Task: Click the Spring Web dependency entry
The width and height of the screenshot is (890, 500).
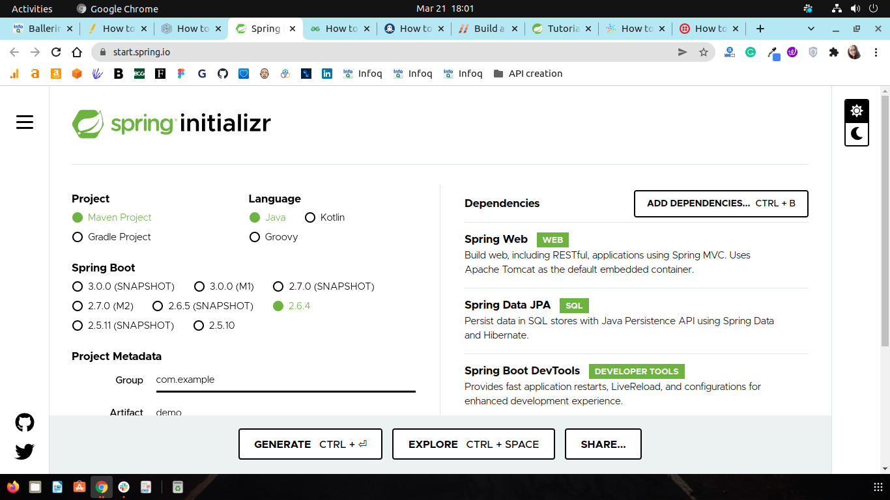Action: tap(637, 255)
